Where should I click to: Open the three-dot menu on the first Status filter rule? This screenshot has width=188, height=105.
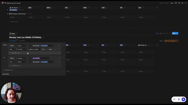click(x=59, y=45)
